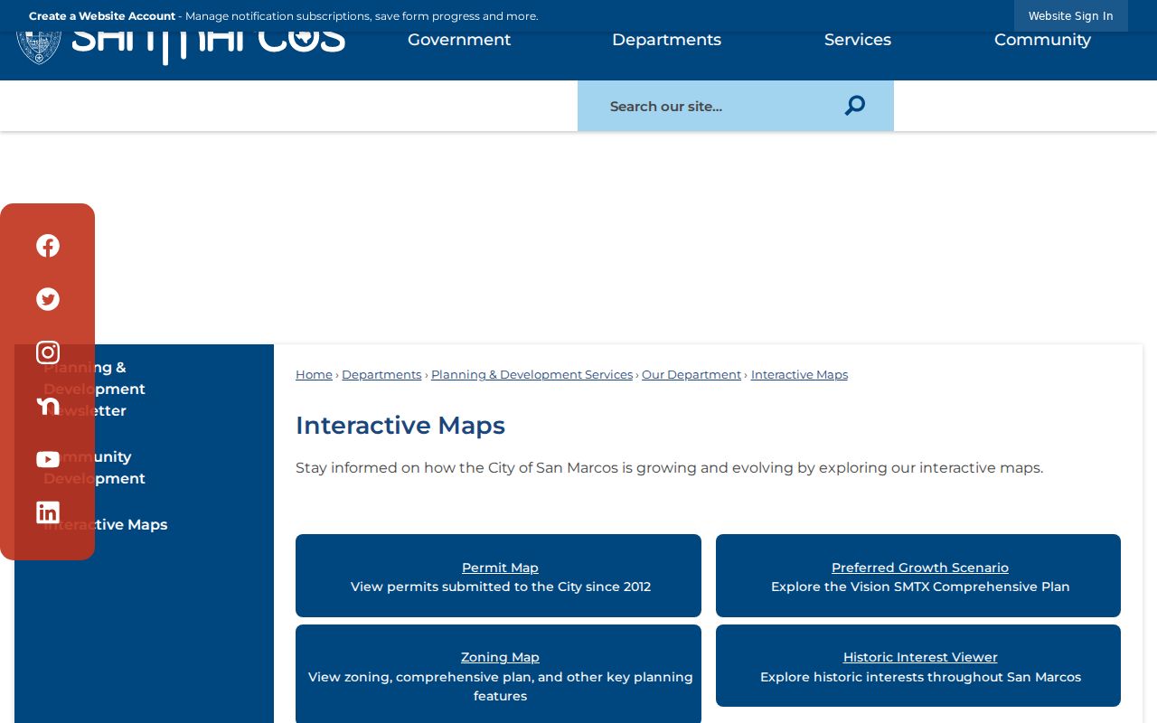The height and width of the screenshot is (723, 1157).
Task: Click 'Explore historic interests throughout San Marcos' text
Action: pyautogui.click(x=920, y=677)
